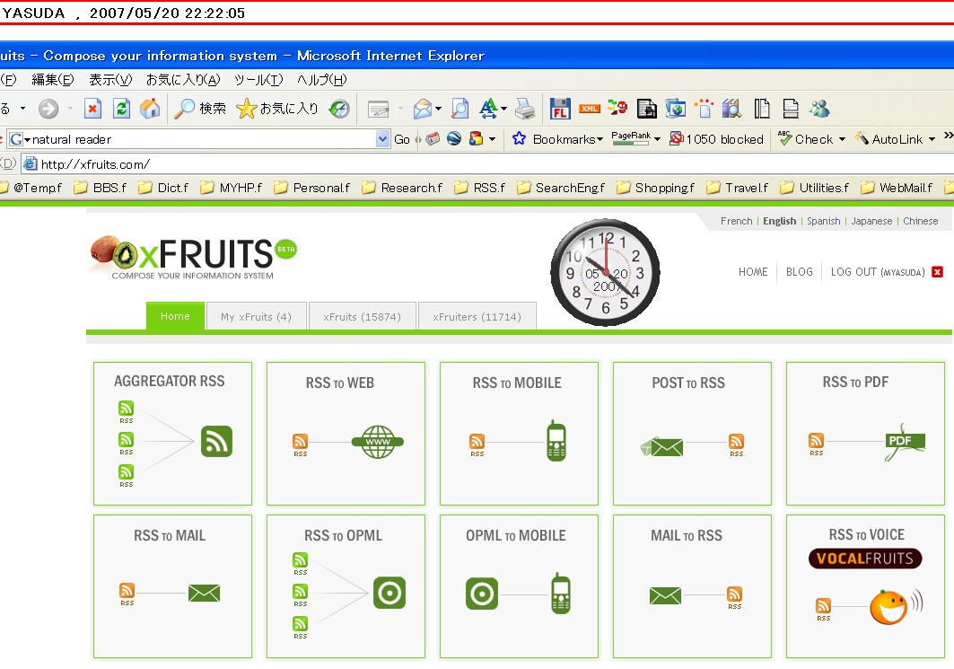This screenshot has width=954, height=669.
Task: Open the RSS to PDF service tile
Action: (855, 433)
